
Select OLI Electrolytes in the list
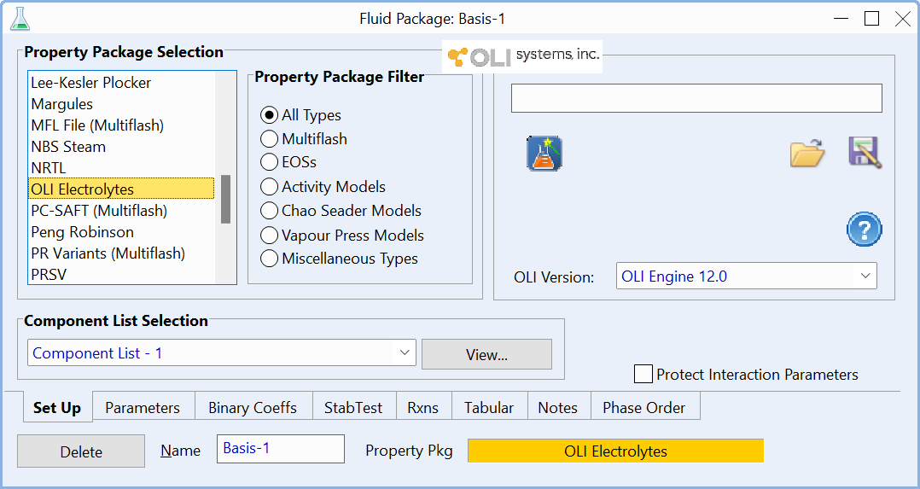[121, 189]
